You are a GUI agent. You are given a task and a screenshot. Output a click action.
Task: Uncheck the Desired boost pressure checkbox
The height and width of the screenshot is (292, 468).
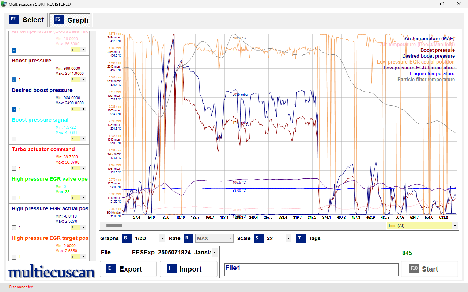(14, 109)
